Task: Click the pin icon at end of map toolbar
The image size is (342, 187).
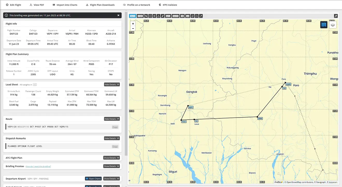Action: (201, 16)
